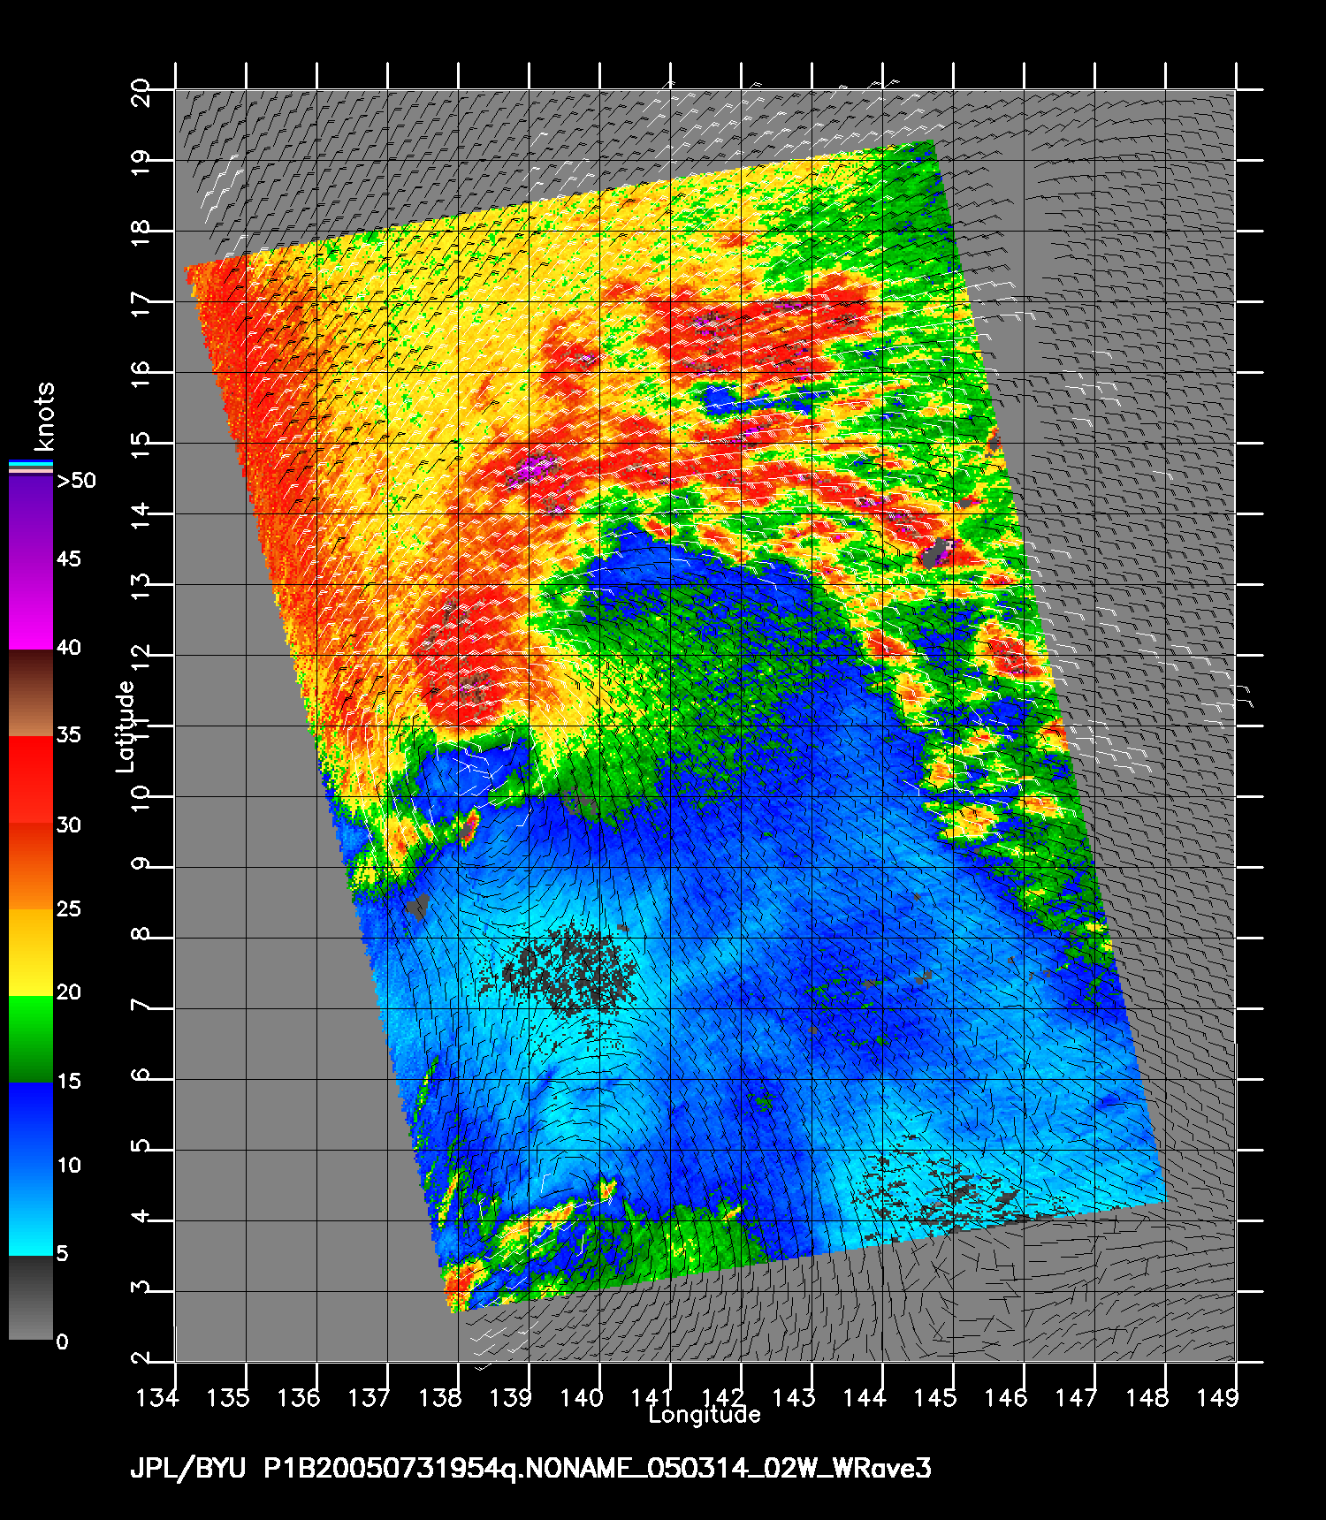The image size is (1326, 1520).
Task: Click the longitude tick label '134'
Action: [158, 1398]
